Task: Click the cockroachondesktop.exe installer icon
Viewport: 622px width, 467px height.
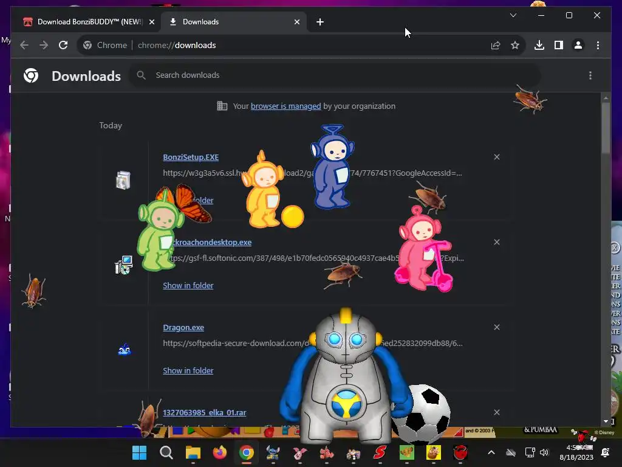Action: (x=124, y=265)
